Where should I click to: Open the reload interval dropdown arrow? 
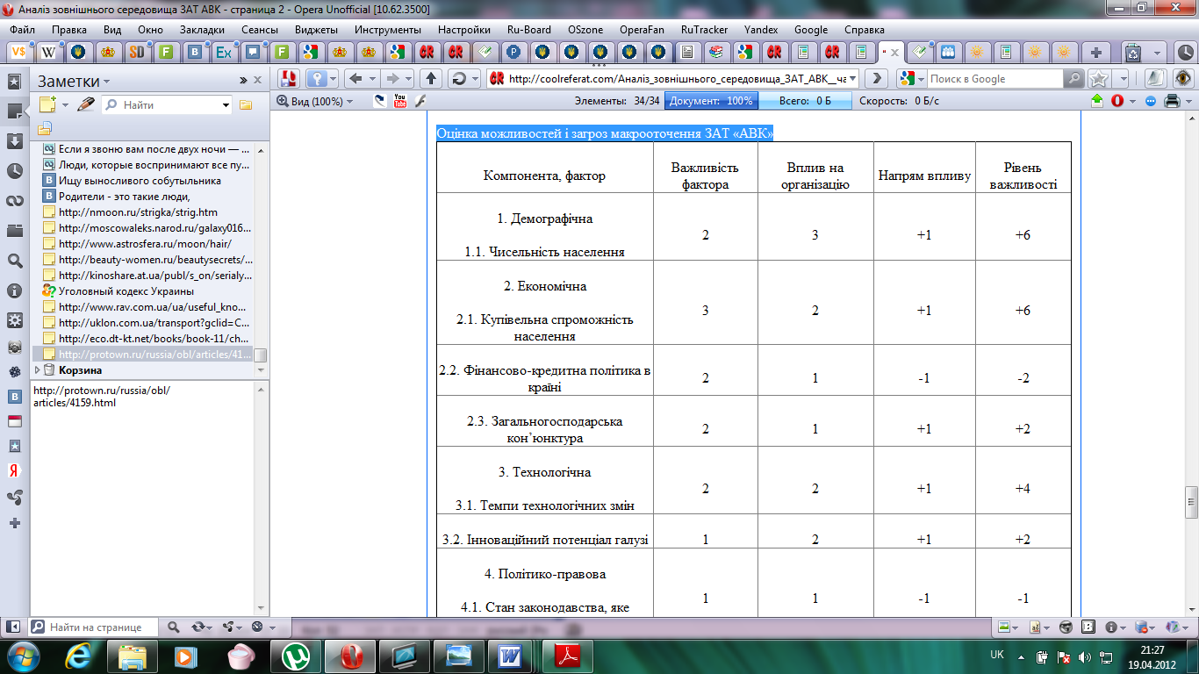pos(474,78)
